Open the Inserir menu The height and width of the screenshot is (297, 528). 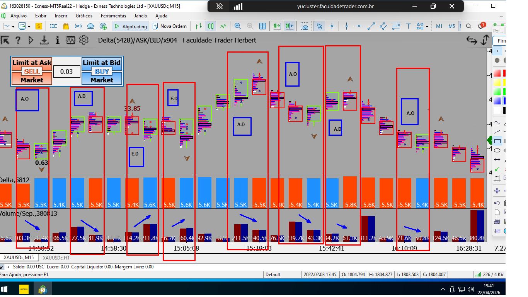(x=61, y=16)
